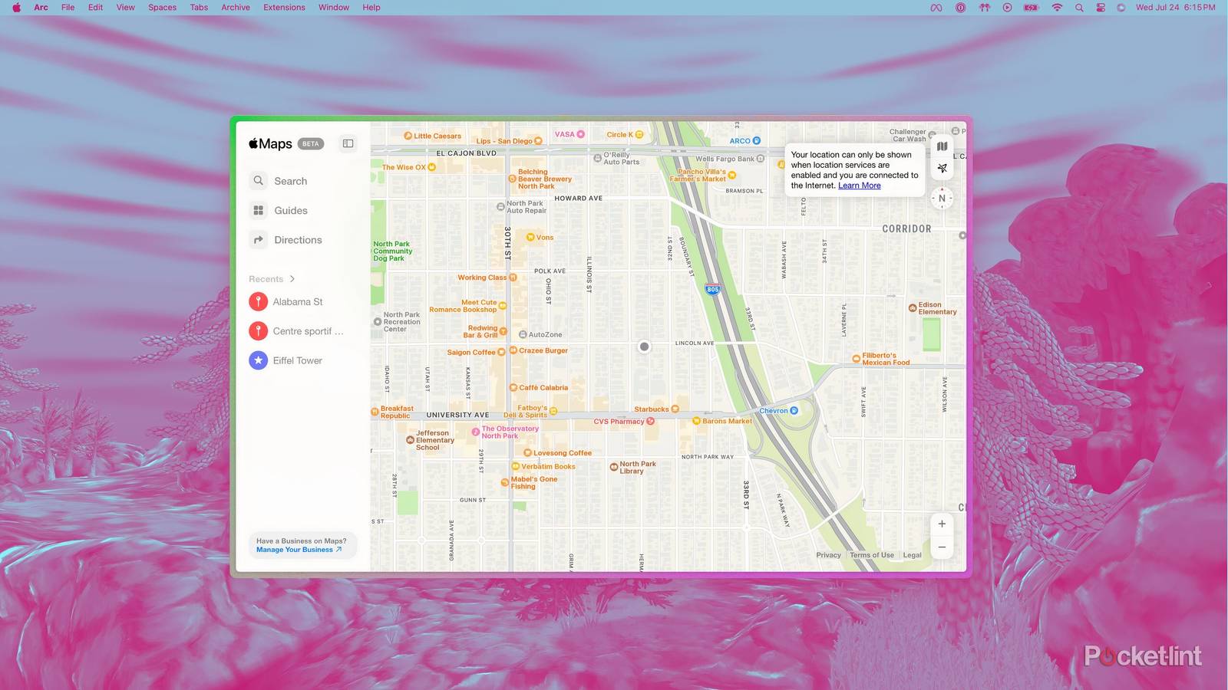Select the Vons store pin
The image size is (1228, 690).
pos(530,238)
